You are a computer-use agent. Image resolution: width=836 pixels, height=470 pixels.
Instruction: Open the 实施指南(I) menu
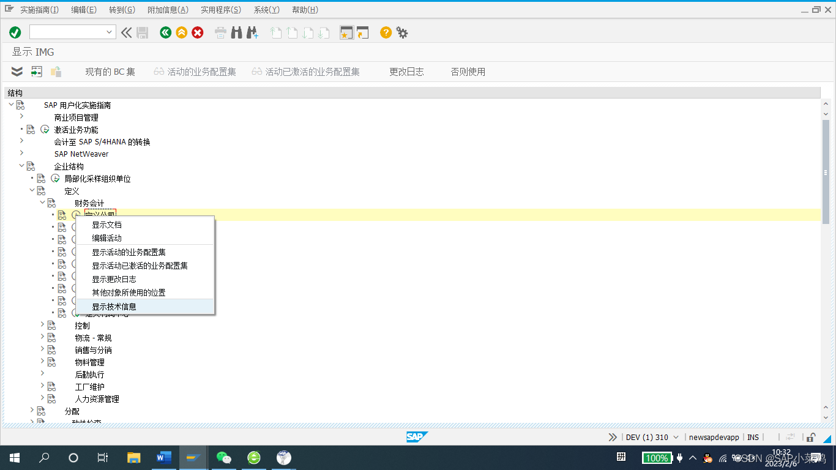click(x=40, y=10)
